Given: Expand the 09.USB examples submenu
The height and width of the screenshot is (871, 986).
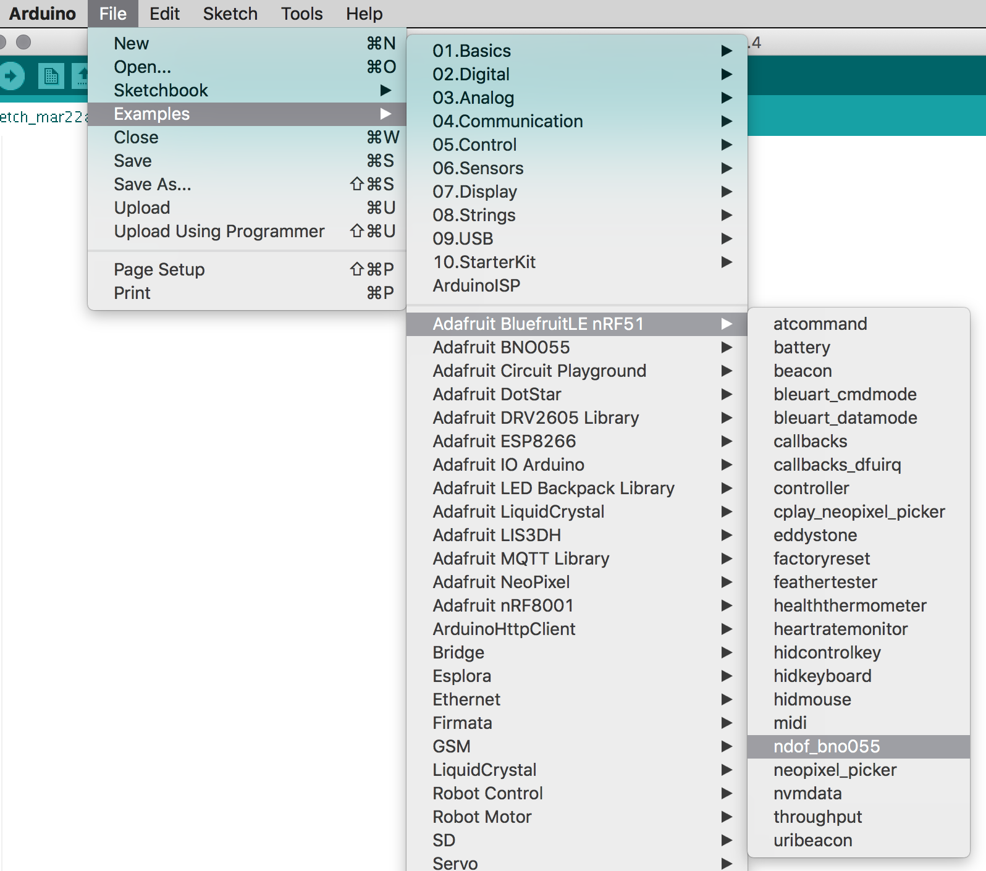Looking at the screenshot, I should [x=577, y=238].
